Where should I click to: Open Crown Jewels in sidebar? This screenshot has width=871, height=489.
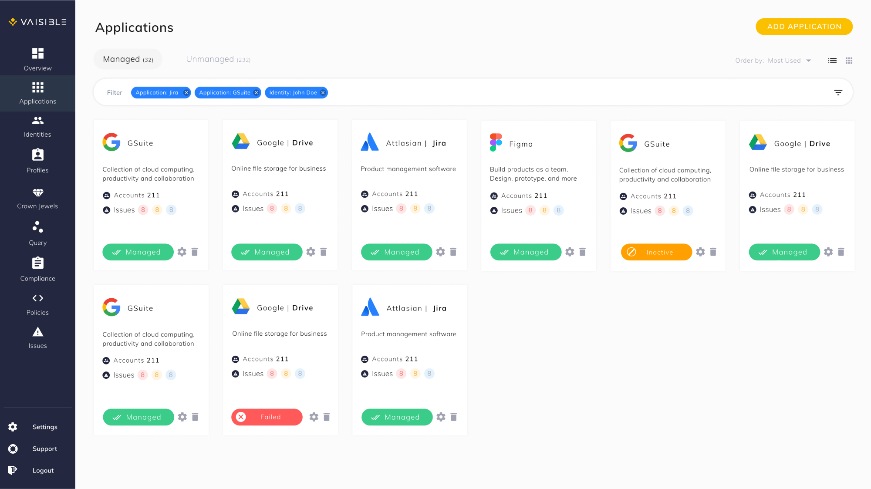[x=37, y=199]
